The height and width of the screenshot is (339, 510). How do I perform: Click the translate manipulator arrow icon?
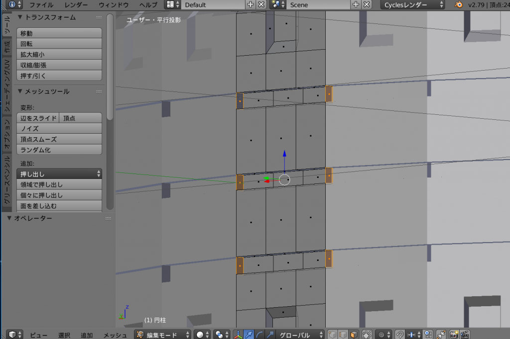click(x=249, y=335)
